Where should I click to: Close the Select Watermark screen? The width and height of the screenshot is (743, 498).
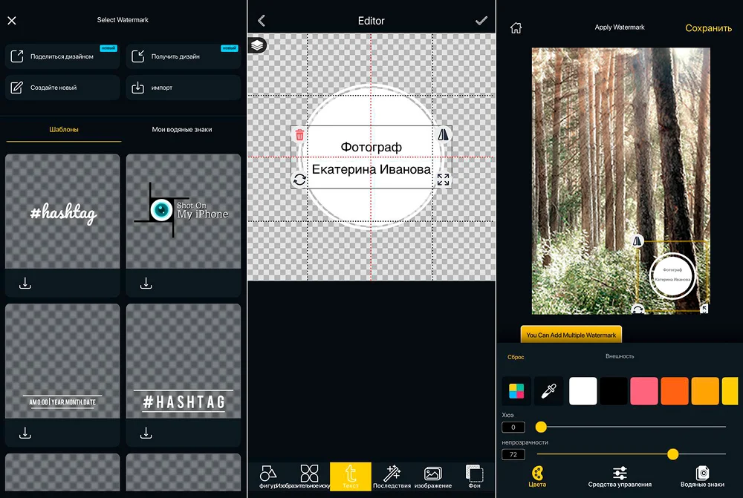[12, 20]
